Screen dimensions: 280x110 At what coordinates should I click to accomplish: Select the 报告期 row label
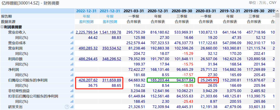pos(6,16)
